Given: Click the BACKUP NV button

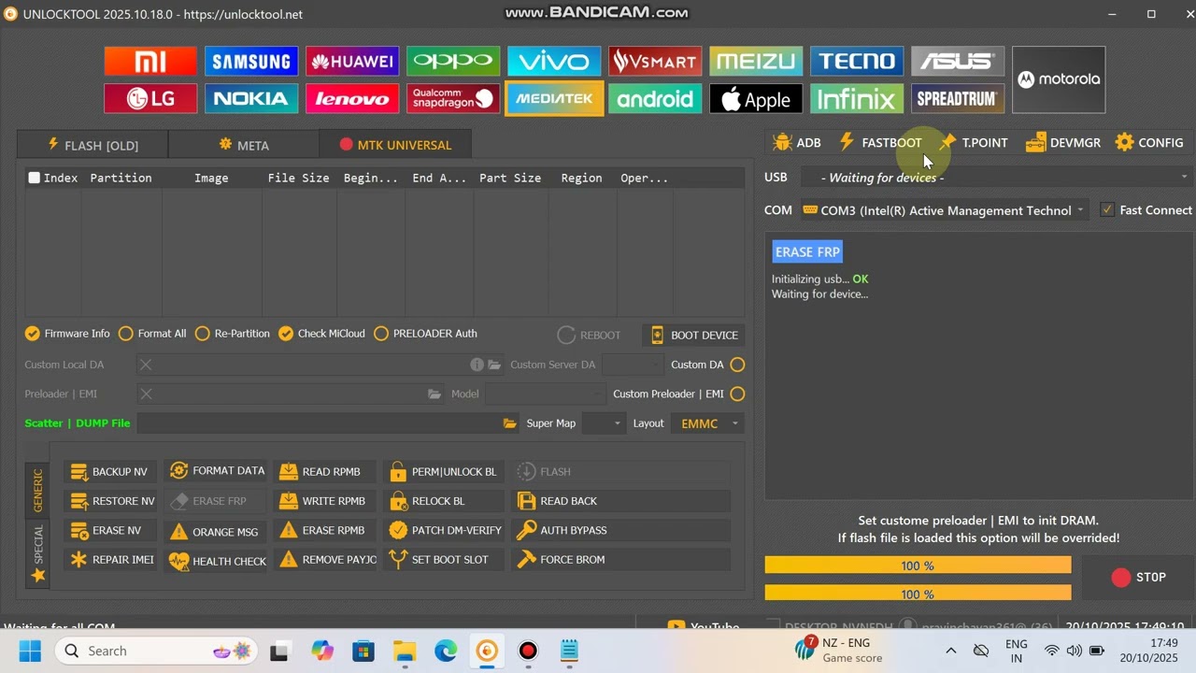Looking at the screenshot, I should coord(110,471).
